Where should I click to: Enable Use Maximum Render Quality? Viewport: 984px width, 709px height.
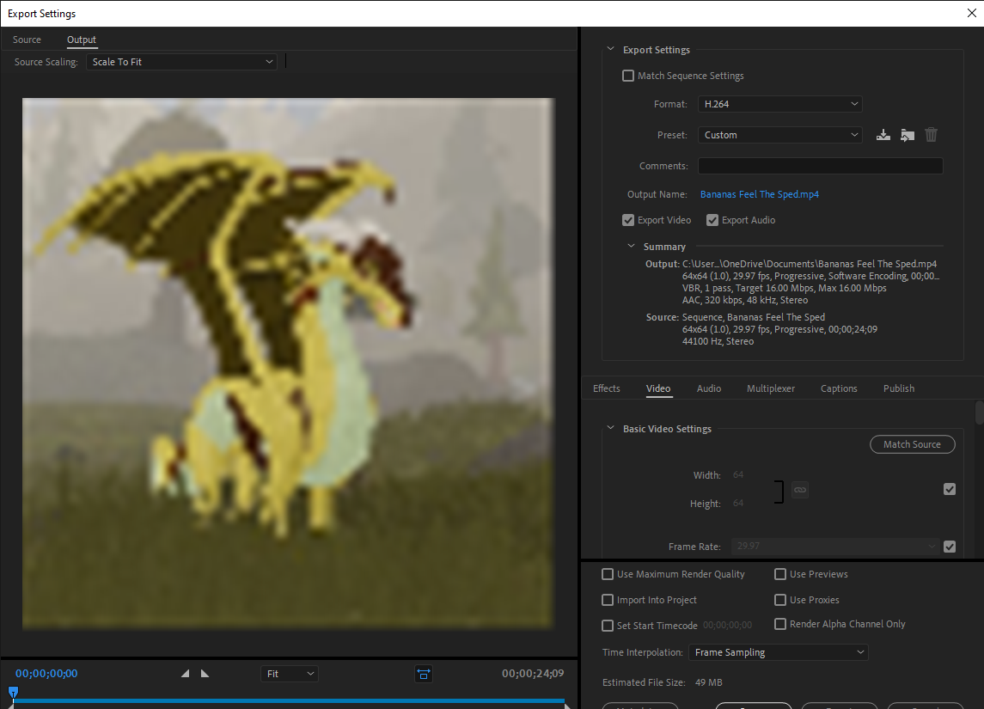(608, 574)
